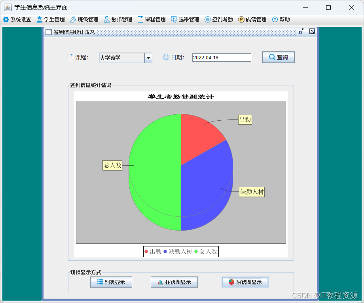Click the people icon beside 班级管理
364x303 pixels.
click(73, 19)
